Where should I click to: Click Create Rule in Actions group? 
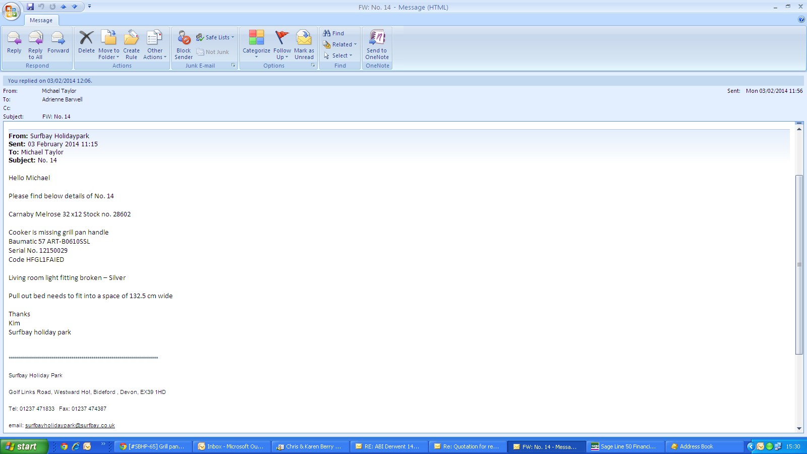(x=131, y=45)
